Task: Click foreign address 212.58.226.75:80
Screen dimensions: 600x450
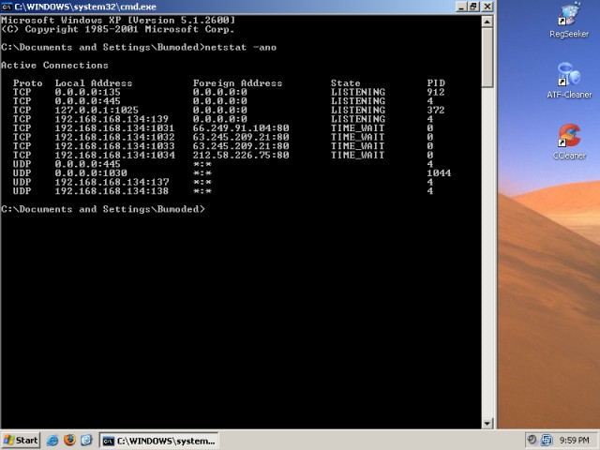Action: 241,155
